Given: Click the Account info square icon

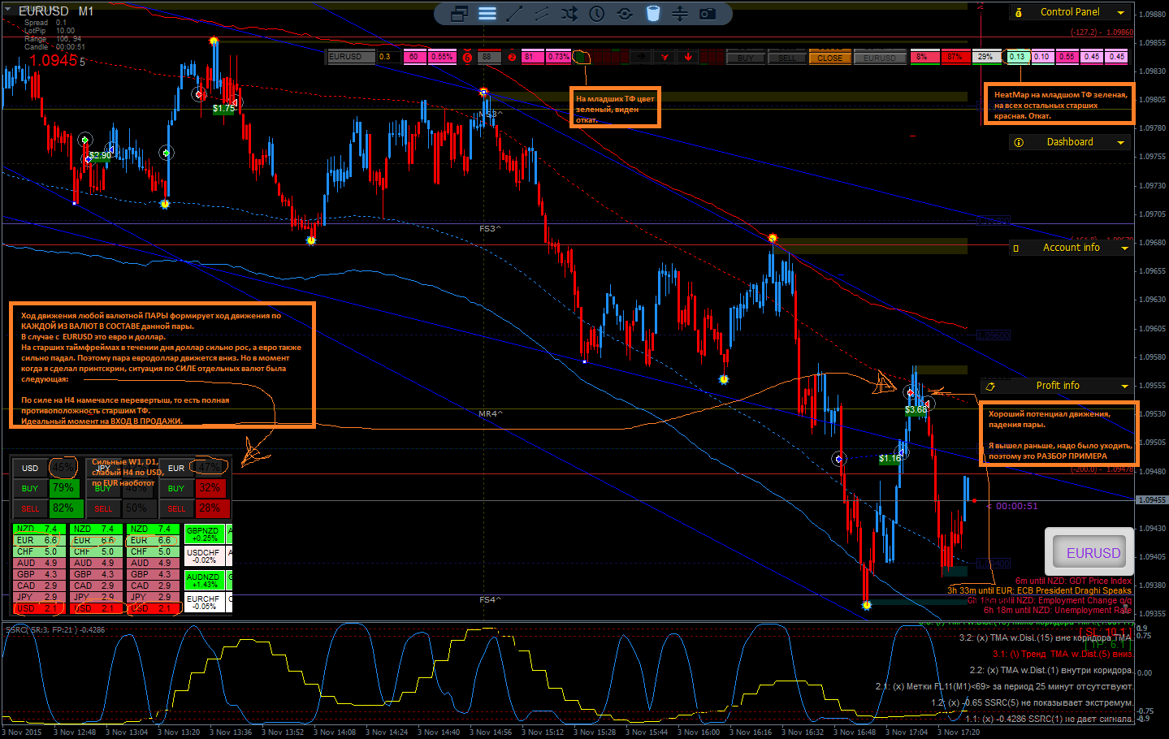Looking at the screenshot, I should pyautogui.click(x=1015, y=248).
